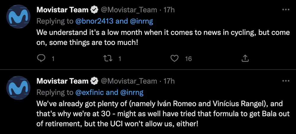Screen dimensions: 296x134
Task: Like the tweet about low news month
Action: tap(174, 59)
